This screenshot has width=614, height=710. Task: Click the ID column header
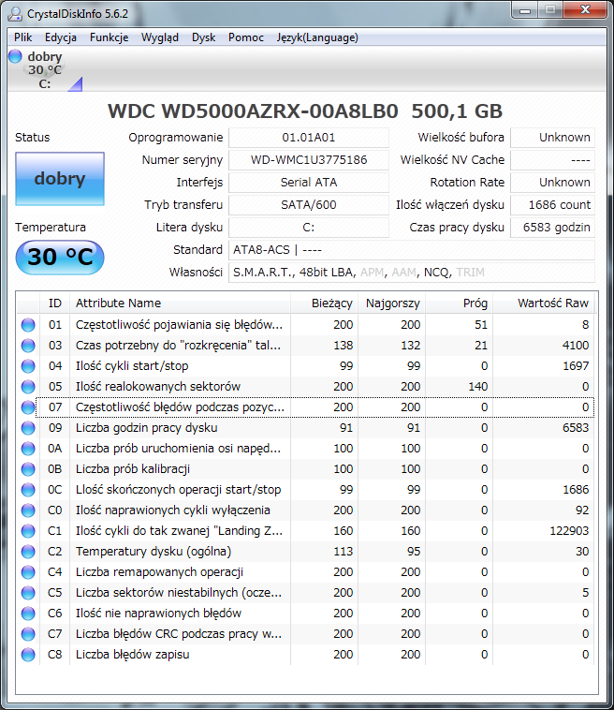pyautogui.click(x=54, y=303)
